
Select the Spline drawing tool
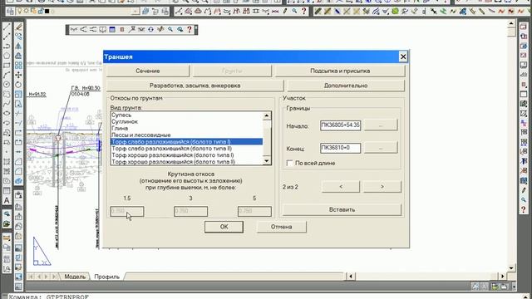click(7, 103)
